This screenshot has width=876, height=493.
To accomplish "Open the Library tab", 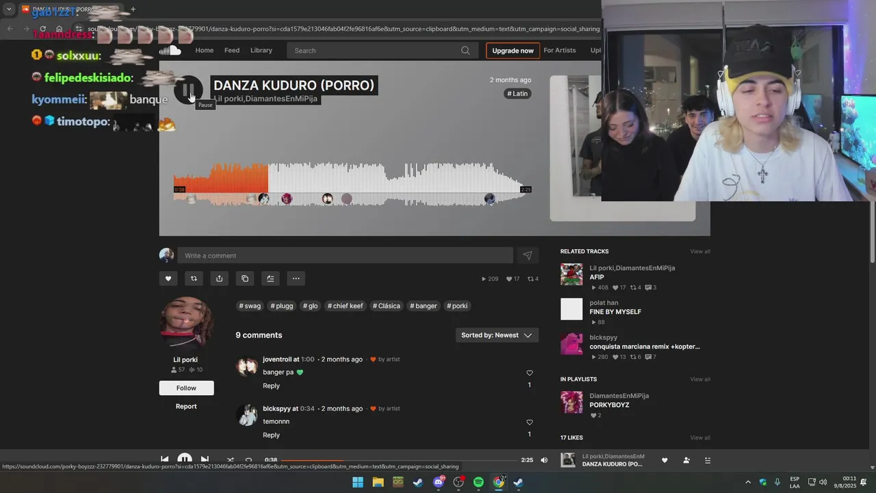I will point(261,50).
